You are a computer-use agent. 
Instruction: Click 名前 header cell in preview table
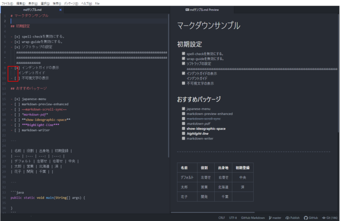click(x=187, y=168)
